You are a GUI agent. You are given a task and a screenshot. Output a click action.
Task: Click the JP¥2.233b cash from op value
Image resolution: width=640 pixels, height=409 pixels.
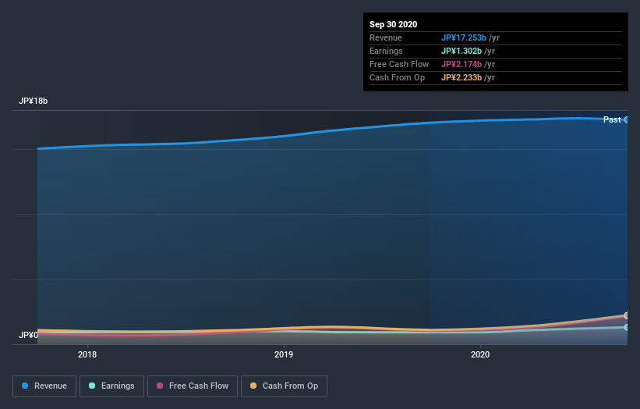[461, 77]
